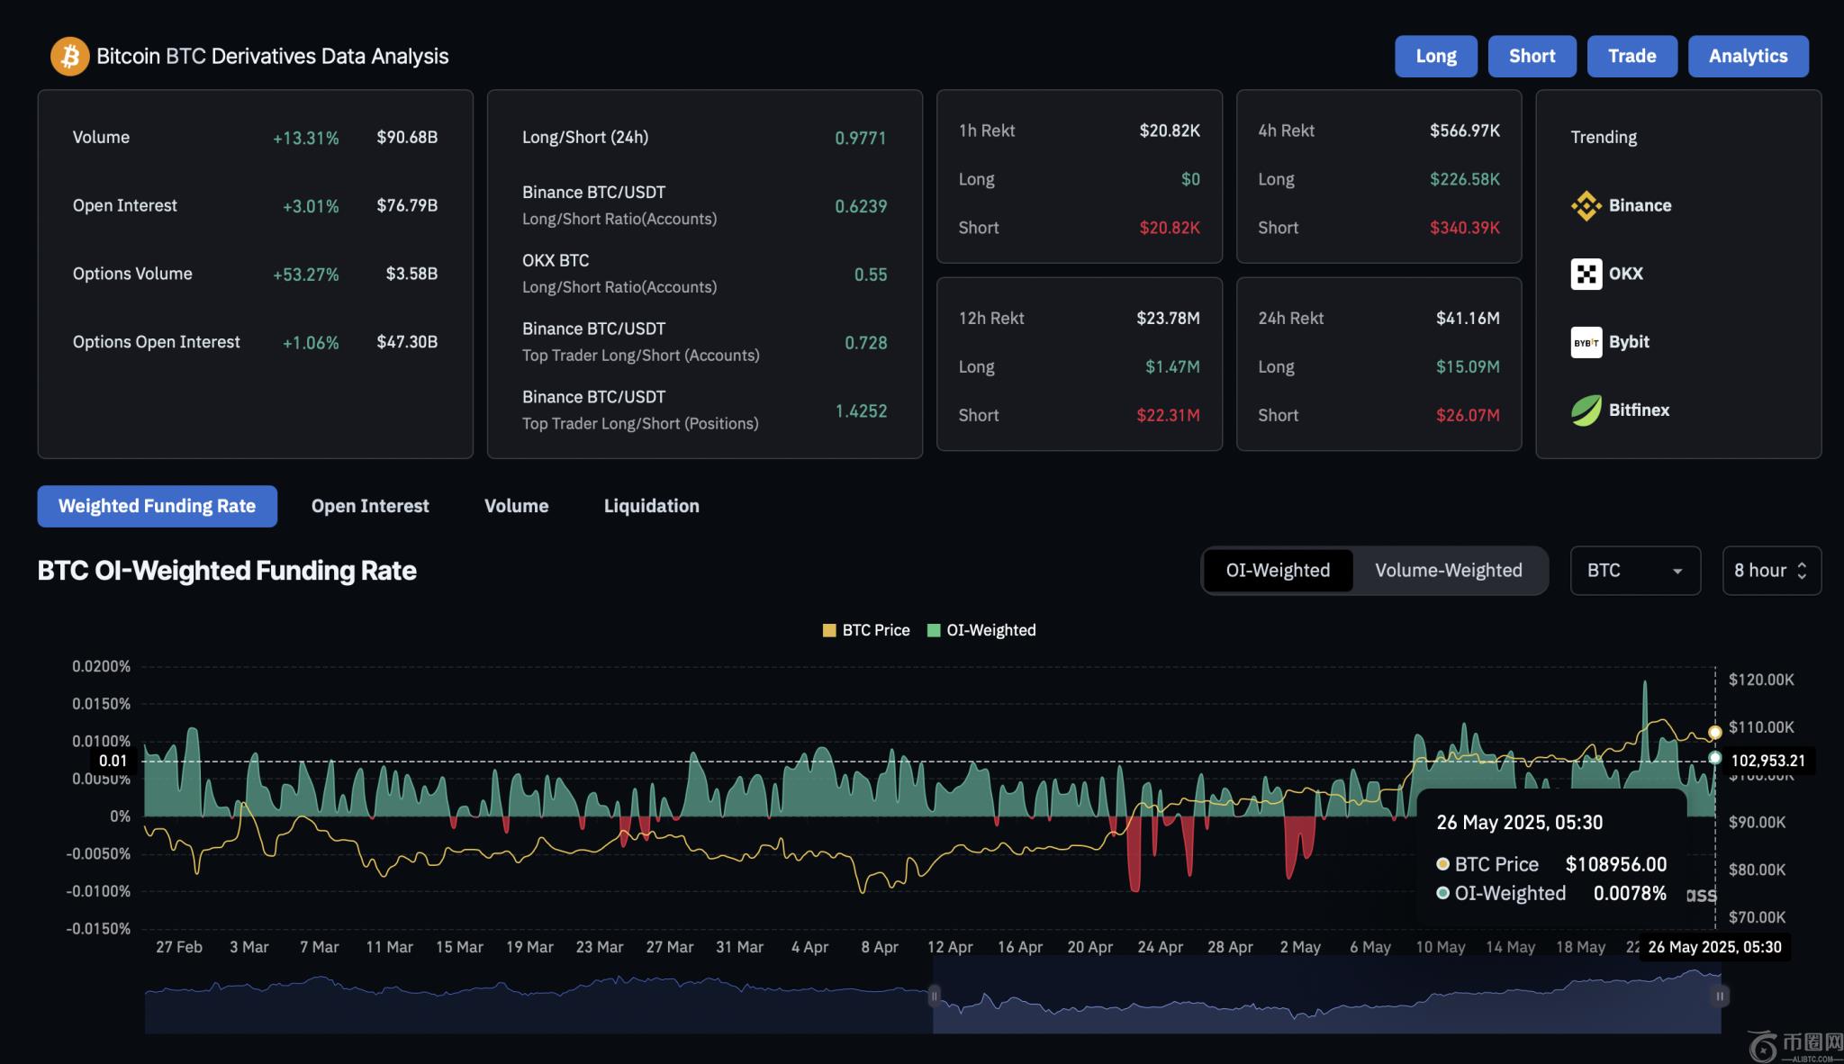Open the BTC coin dropdown

pos(1634,571)
